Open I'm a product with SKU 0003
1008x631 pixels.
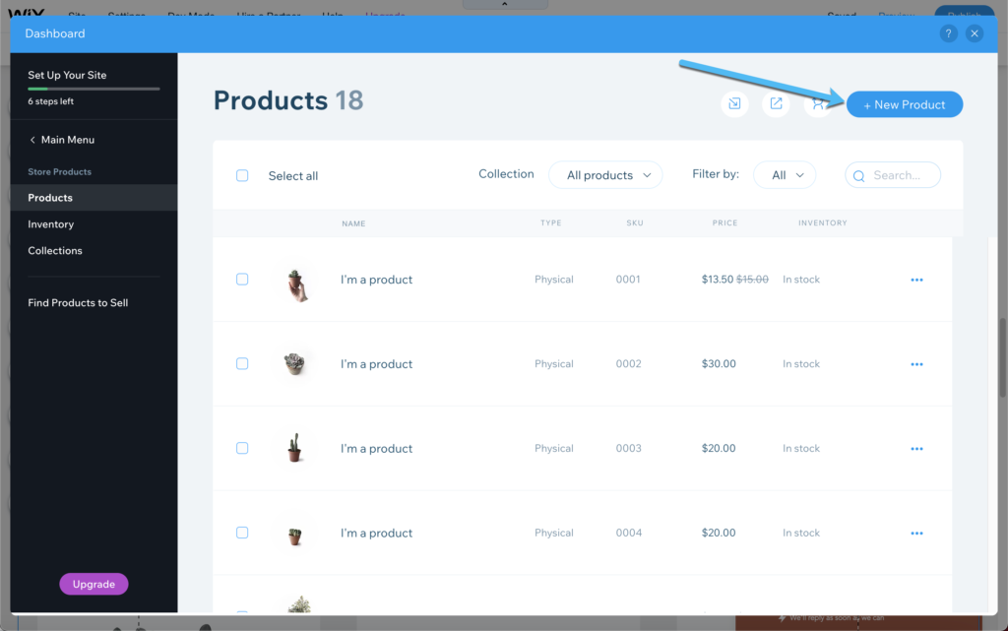(377, 449)
